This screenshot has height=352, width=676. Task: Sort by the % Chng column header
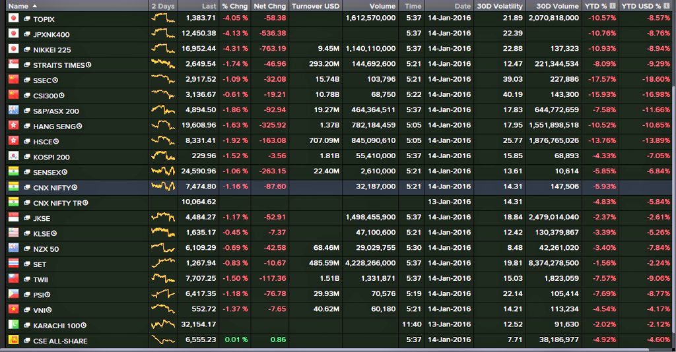click(x=235, y=6)
